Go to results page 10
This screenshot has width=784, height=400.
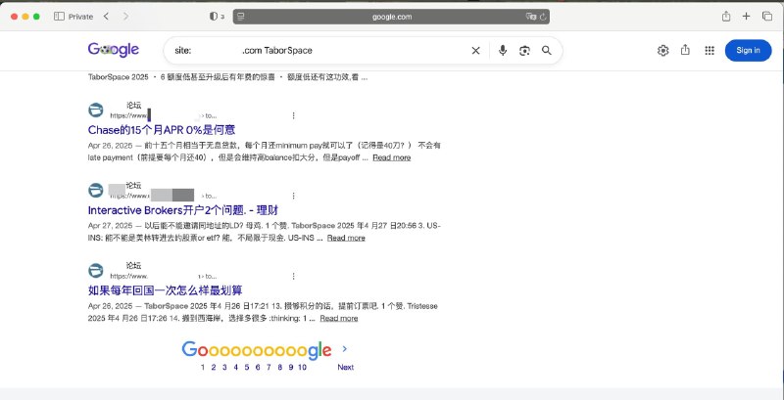pyautogui.click(x=302, y=367)
